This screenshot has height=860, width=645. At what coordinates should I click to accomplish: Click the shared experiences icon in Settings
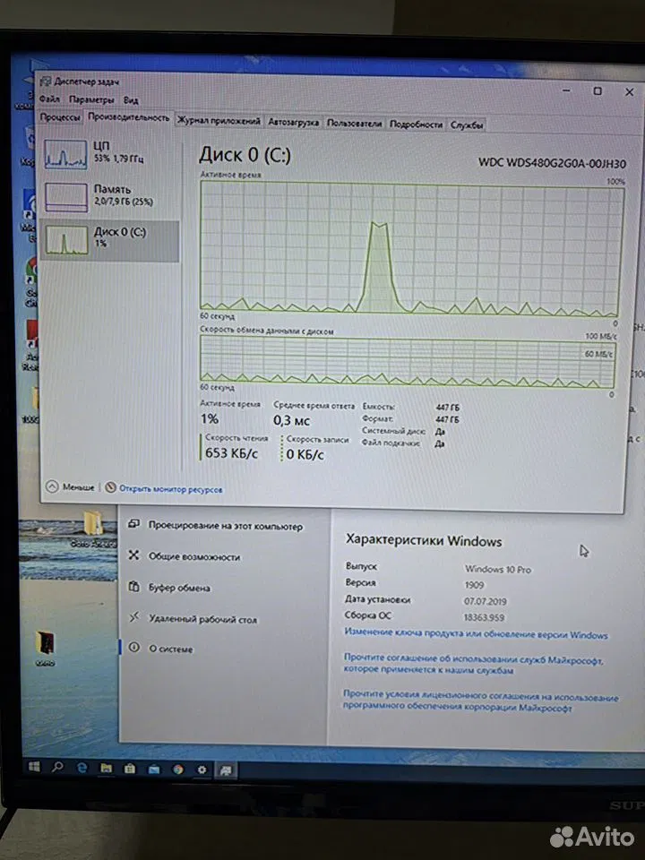133,555
